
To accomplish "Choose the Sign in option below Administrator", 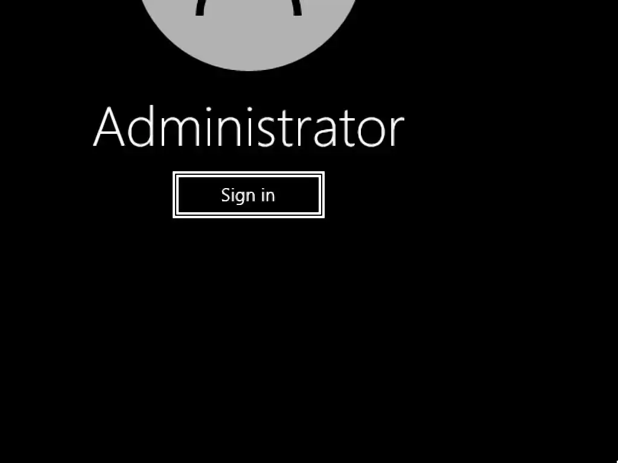I will click(248, 195).
